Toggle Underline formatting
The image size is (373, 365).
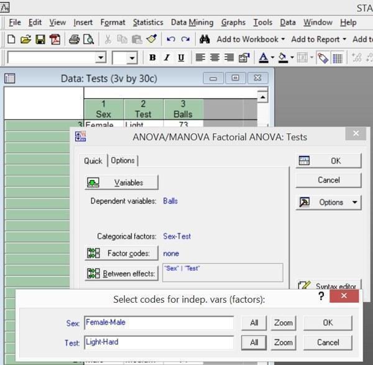[x=181, y=57]
